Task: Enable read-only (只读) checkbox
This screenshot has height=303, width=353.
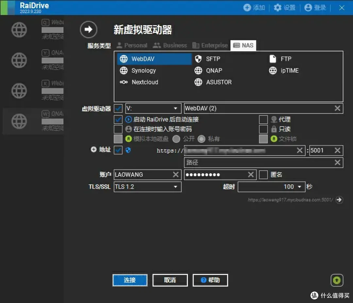Action: click(263, 129)
